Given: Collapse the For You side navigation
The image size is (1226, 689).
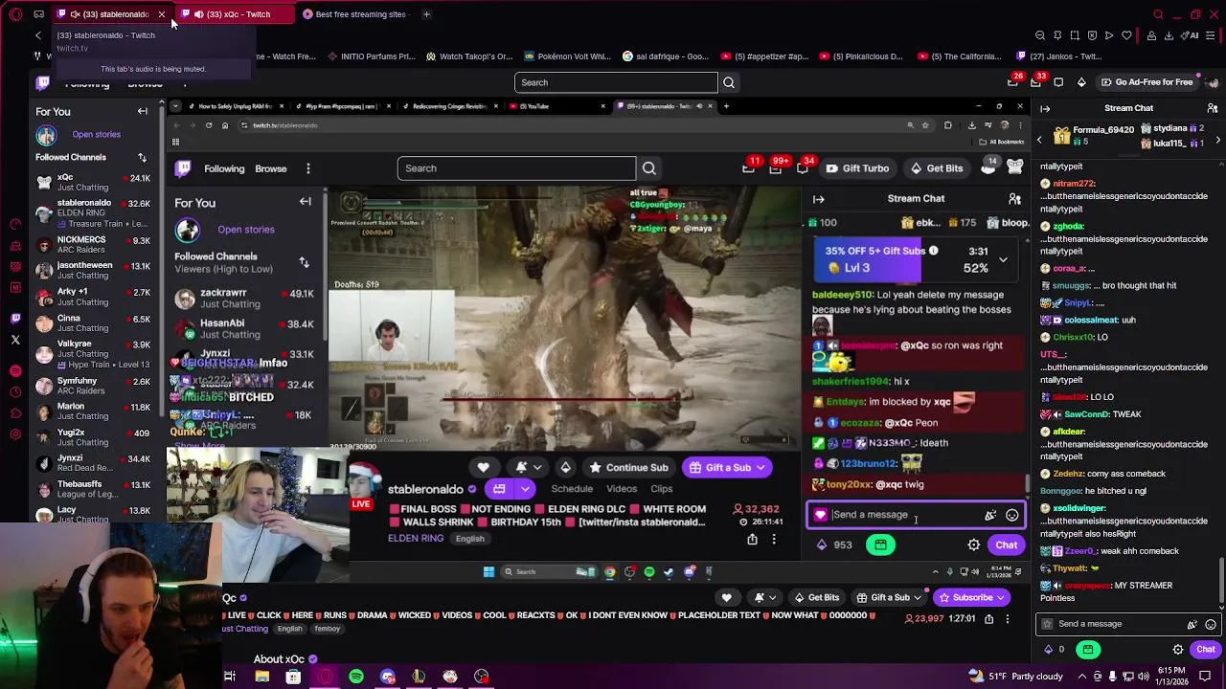Looking at the screenshot, I should 143,112.
